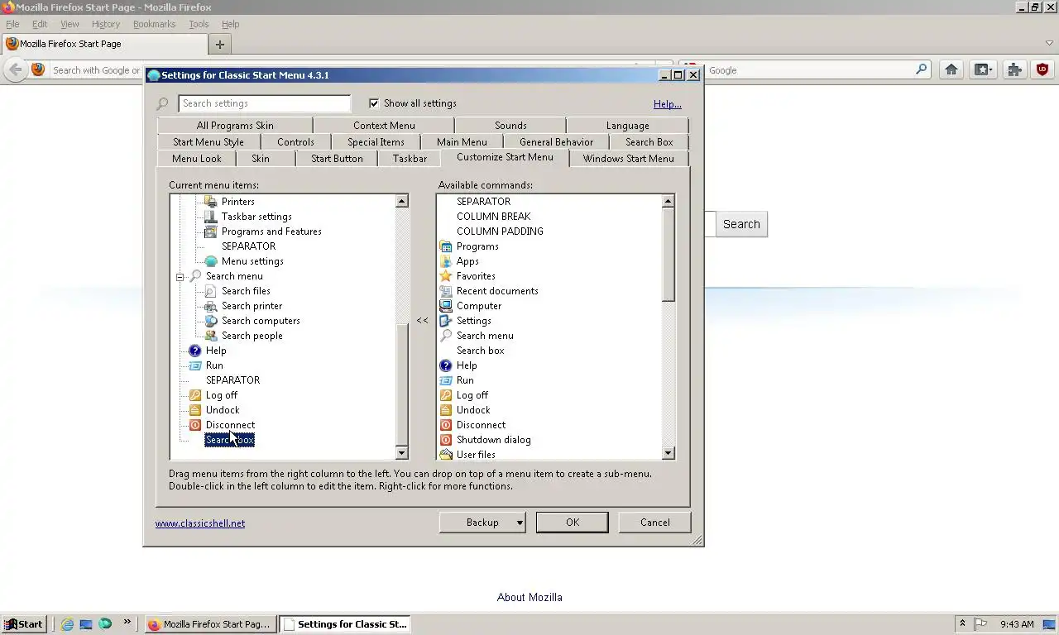Image resolution: width=1059 pixels, height=635 pixels.
Task: Expand the system tray hidden icons arrow
Action: point(962,624)
